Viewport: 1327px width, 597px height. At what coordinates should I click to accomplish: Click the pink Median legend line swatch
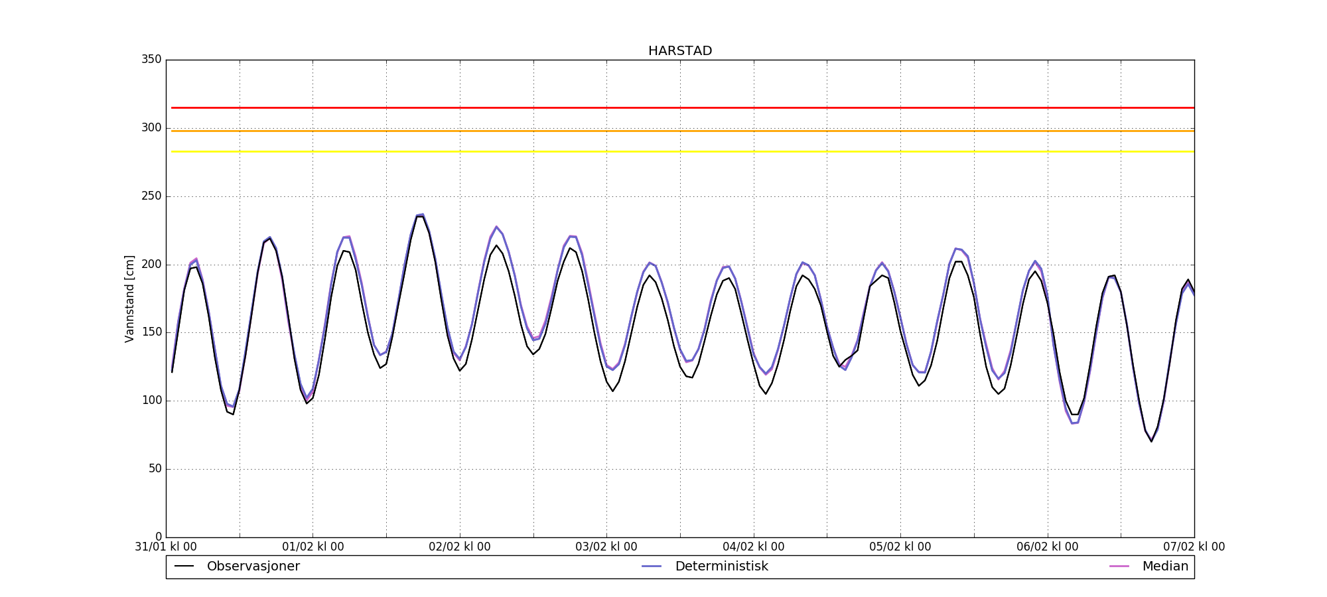(1119, 566)
